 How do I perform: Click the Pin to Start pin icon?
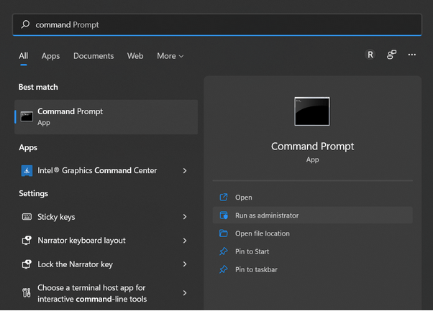point(224,251)
